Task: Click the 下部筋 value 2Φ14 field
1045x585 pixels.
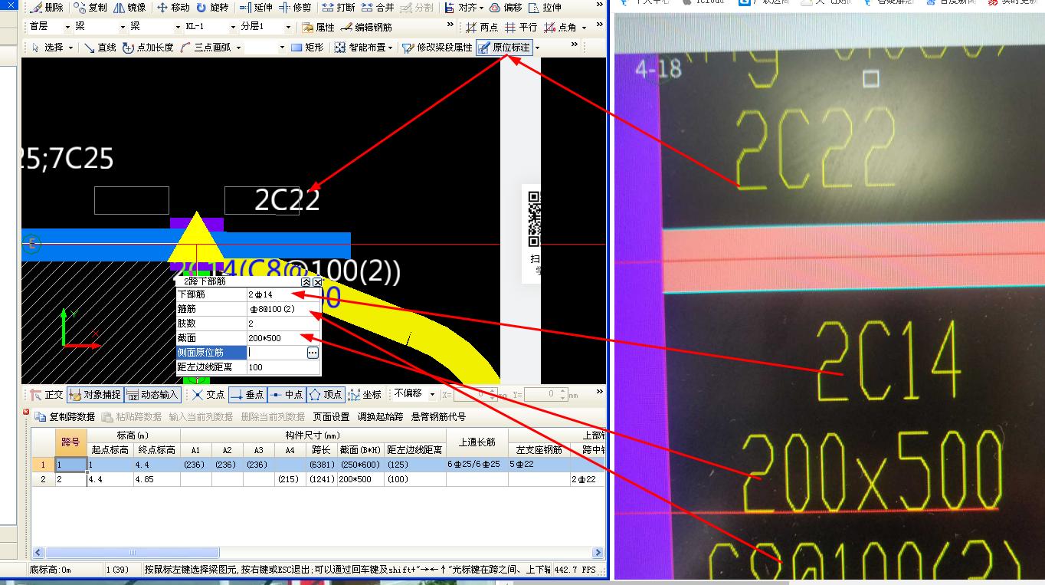Action: click(283, 294)
